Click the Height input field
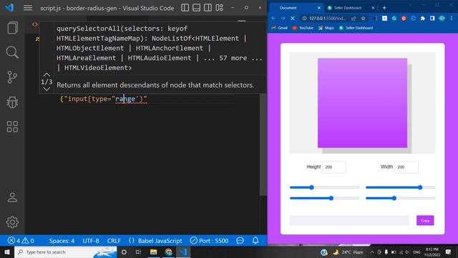Viewport: 458px width, 258px height. pyautogui.click(x=334, y=167)
